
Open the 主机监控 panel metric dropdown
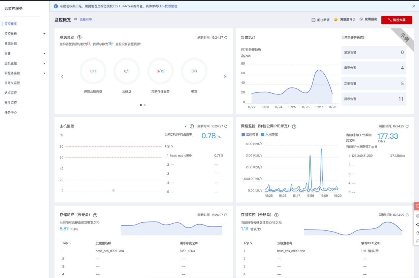[185, 126]
